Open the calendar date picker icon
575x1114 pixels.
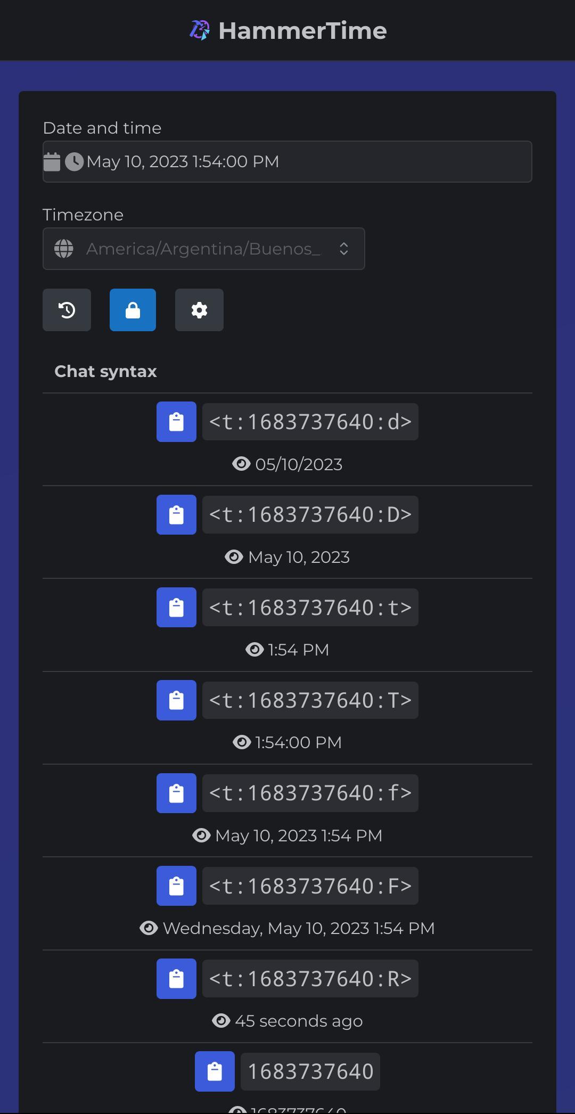tap(52, 162)
